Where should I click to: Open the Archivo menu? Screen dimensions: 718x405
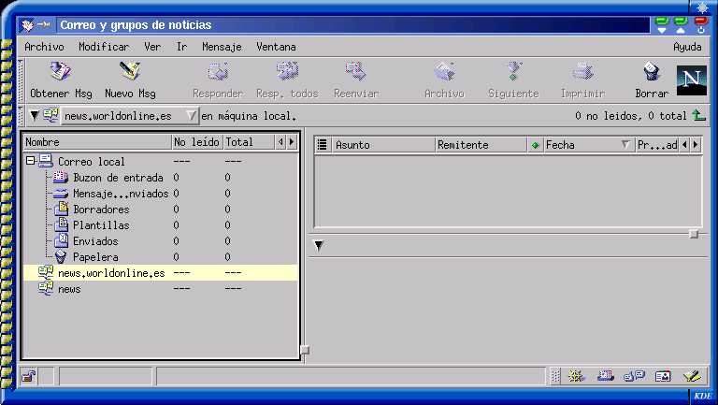[x=44, y=47]
